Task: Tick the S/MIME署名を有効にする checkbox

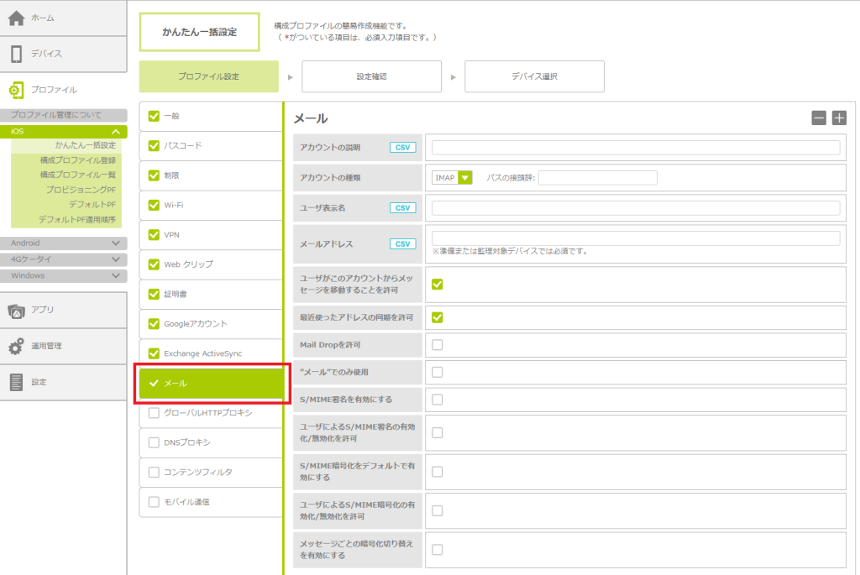Action: point(438,400)
